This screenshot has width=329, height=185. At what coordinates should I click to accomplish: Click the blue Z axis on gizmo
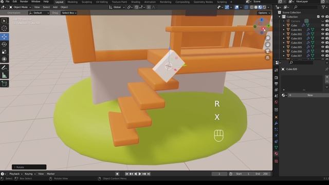(x=262, y=20)
